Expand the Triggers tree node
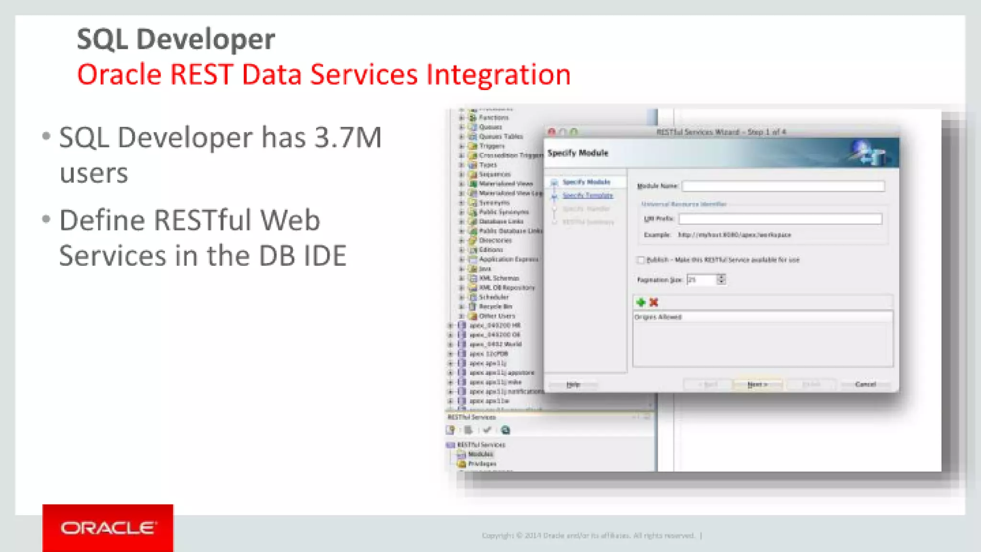Viewport: 981px width, 552px height. tap(462, 146)
